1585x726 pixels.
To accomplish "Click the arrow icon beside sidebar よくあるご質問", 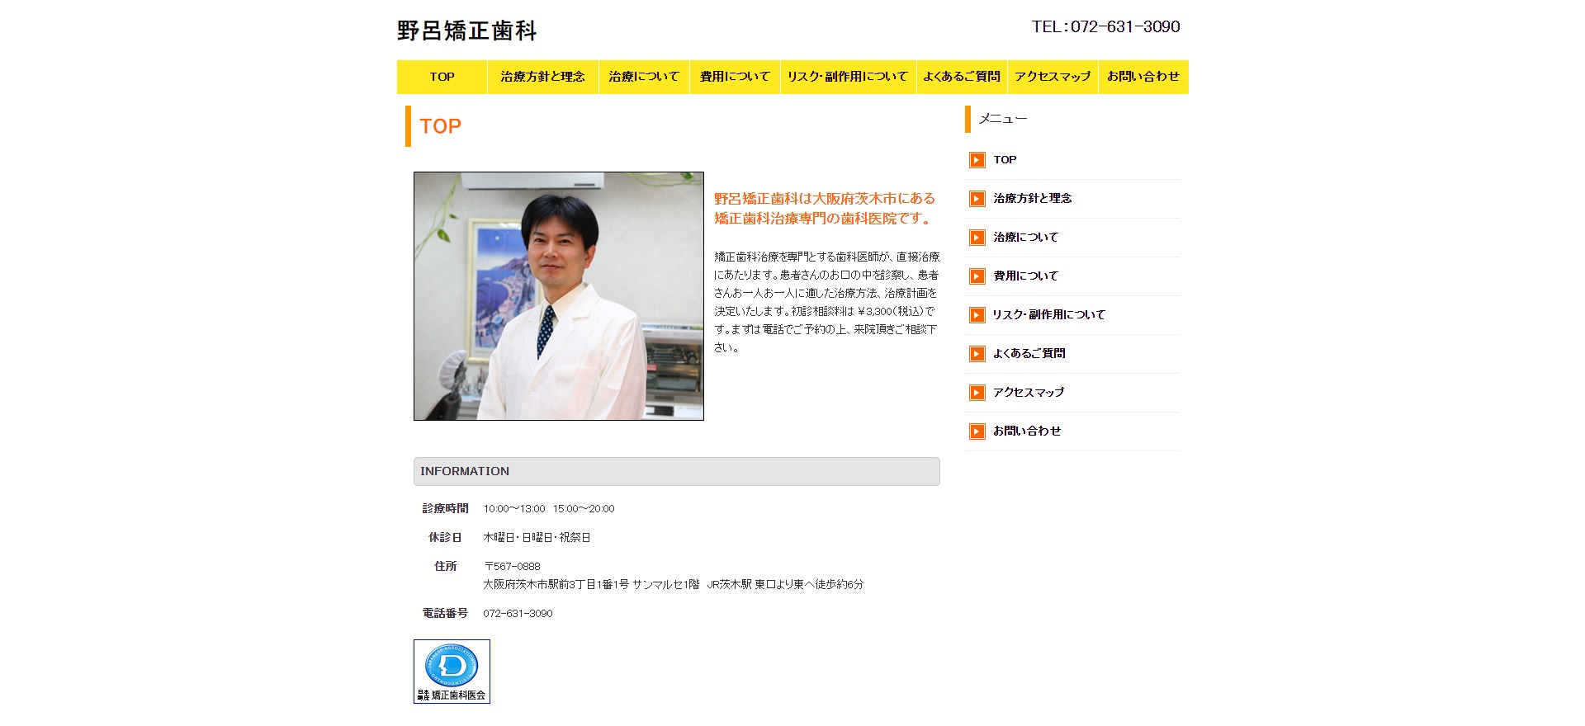I will (977, 354).
